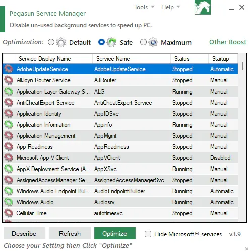Click the blue gear icon beside Maximum

[x=153, y=42]
